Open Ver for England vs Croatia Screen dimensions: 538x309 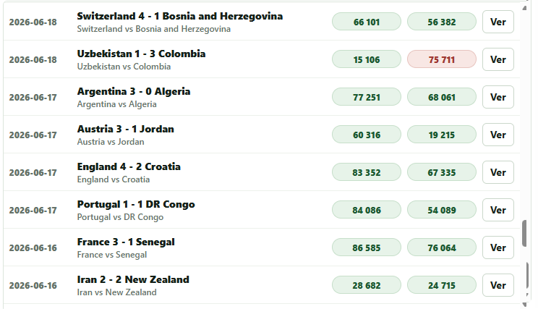(498, 172)
